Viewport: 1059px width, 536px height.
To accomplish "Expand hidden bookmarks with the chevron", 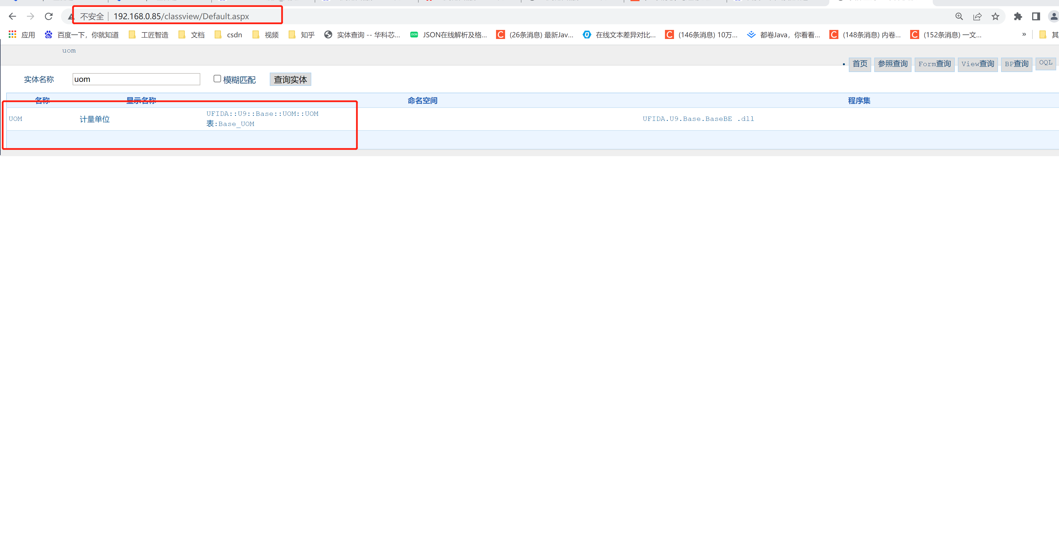I will [1024, 34].
